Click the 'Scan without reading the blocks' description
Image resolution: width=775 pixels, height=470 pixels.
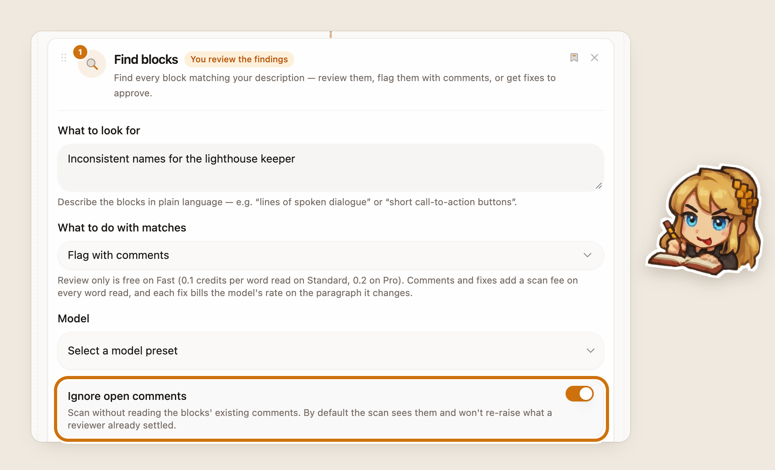click(x=310, y=419)
